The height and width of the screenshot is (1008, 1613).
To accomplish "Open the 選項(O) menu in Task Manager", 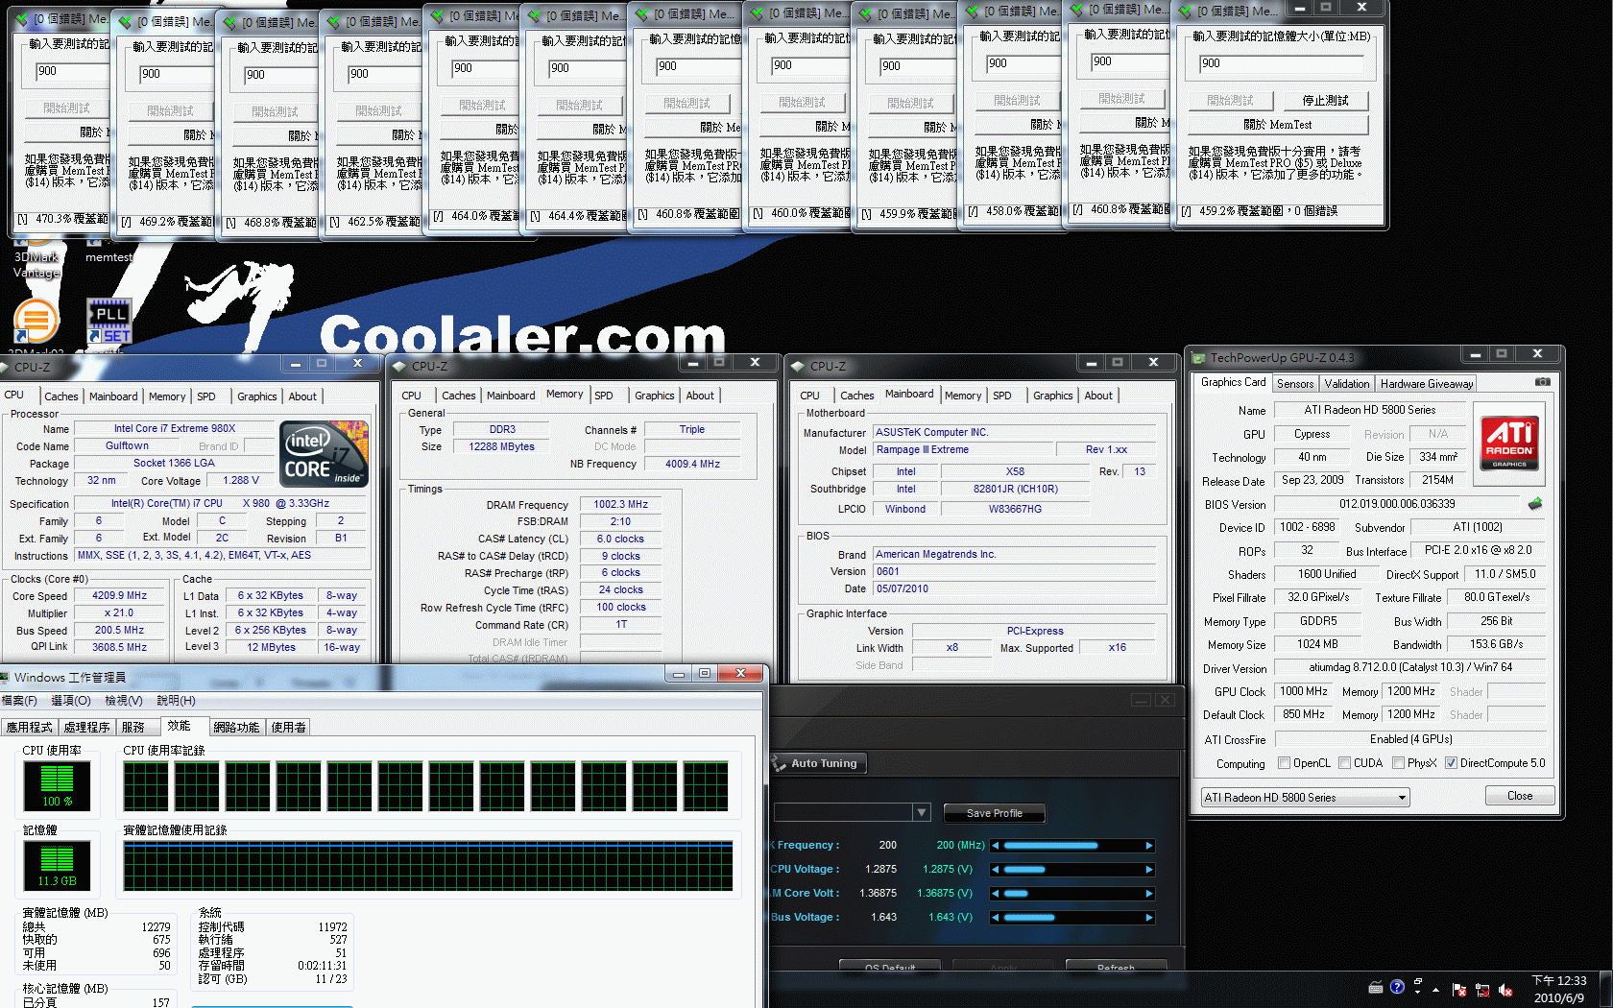I will (x=70, y=701).
